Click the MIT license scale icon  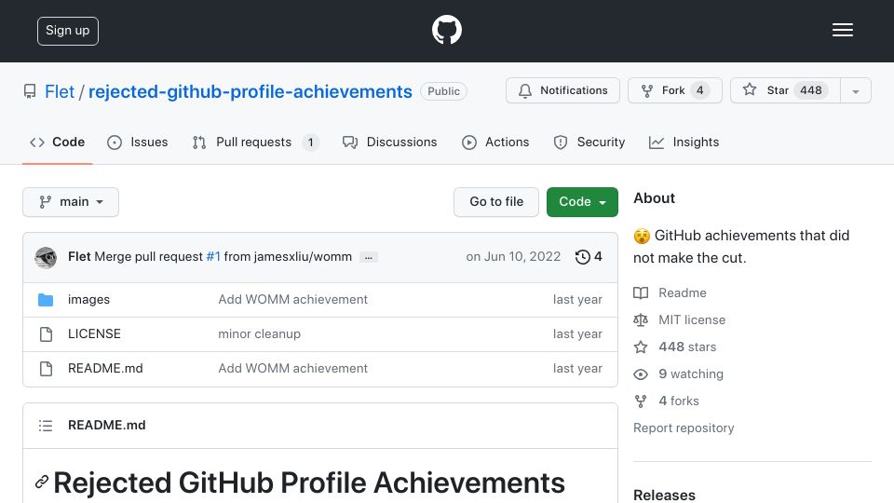tap(641, 319)
